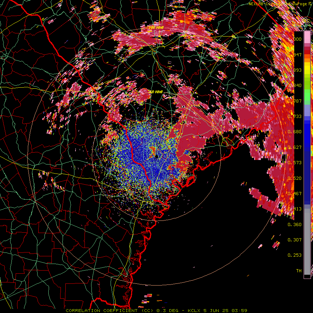
Task: Click the 100 NMI range ring label
Action: (x=156, y=27)
